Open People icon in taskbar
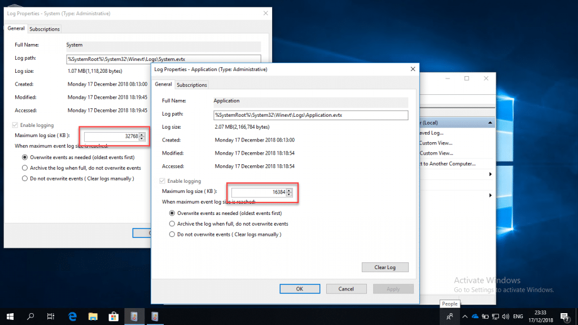The image size is (578, 325). click(450, 316)
